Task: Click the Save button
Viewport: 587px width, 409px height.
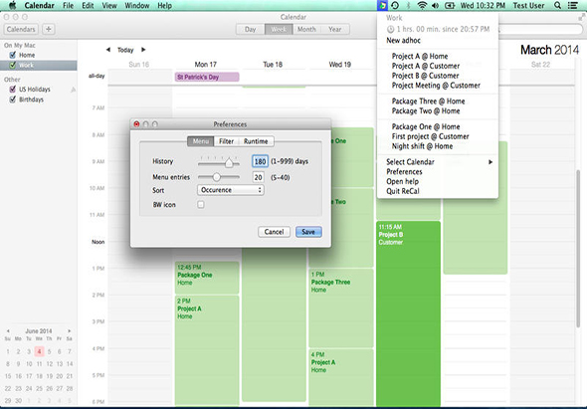Action: [308, 232]
